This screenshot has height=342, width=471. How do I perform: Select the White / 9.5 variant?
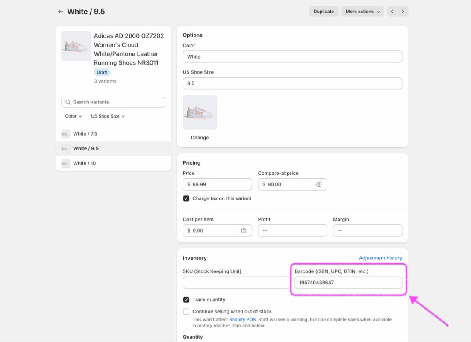click(x=113, y=148)
